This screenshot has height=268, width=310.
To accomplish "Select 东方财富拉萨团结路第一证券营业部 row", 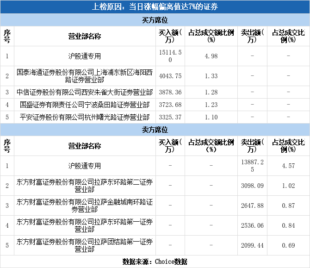I will click(155, 245).
